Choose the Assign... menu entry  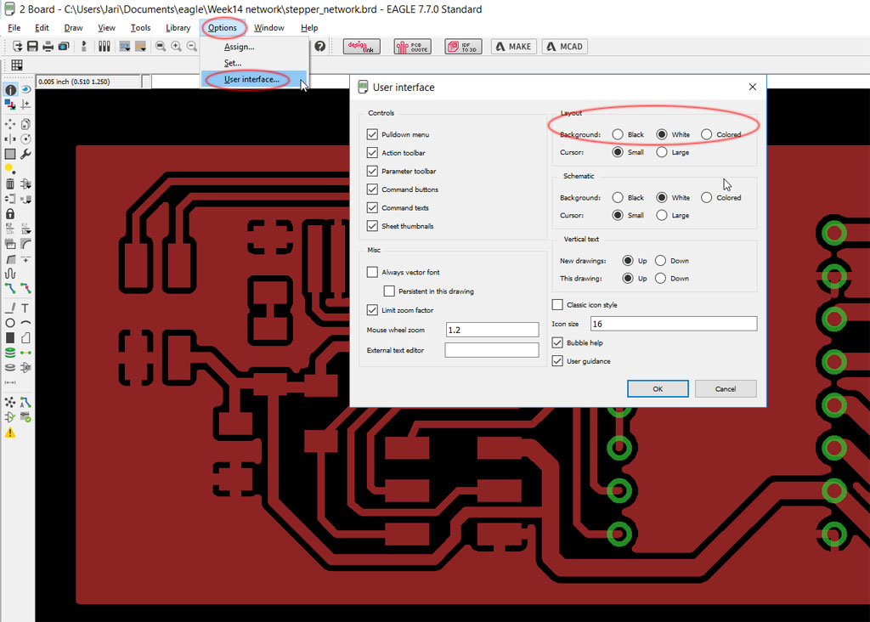tap(239, 47)
